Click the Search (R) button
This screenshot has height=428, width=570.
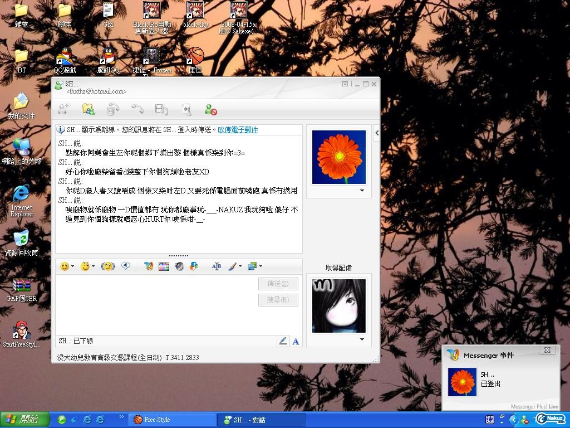[278, 300]
